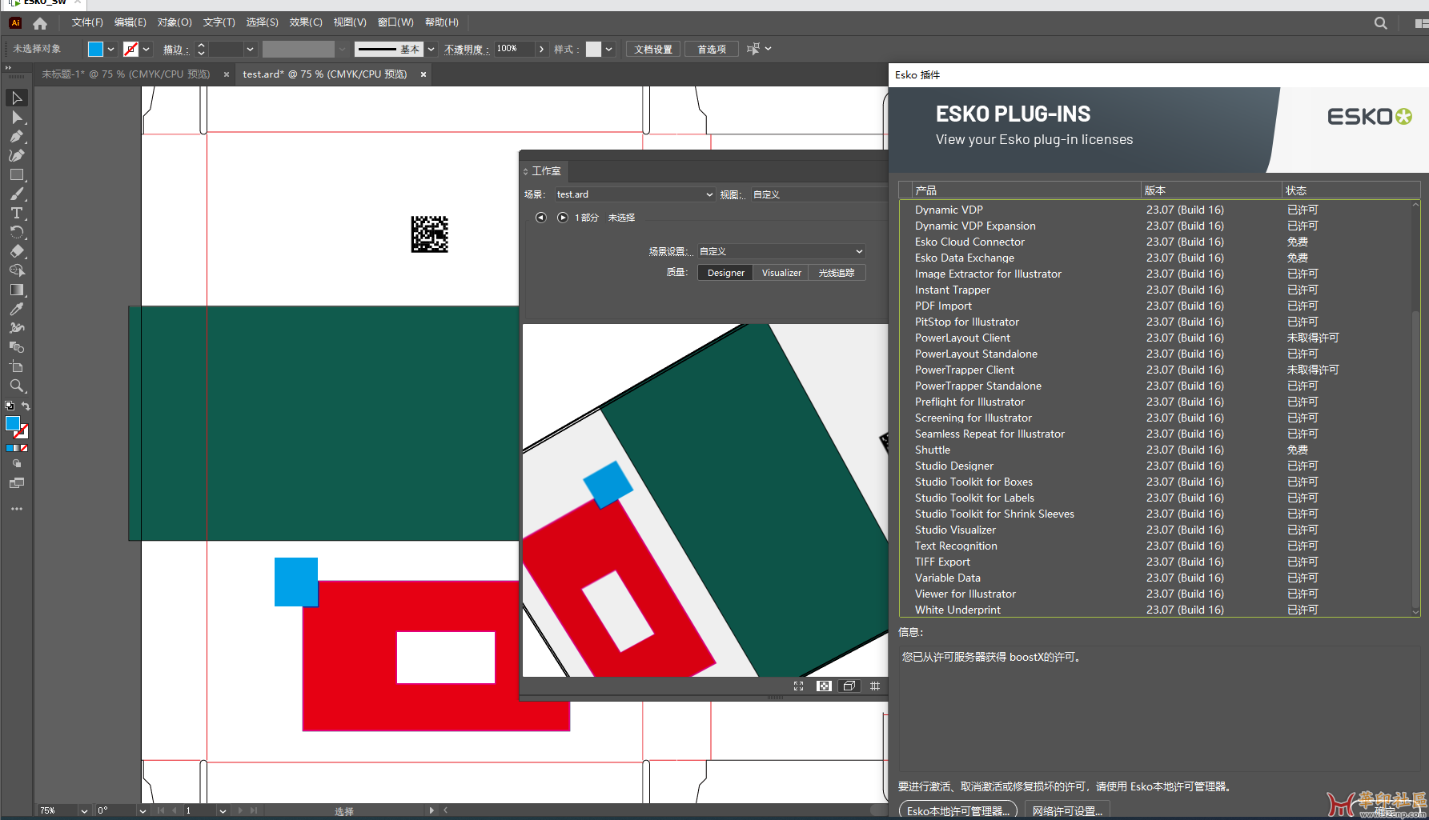Open the 效果(C) menu

coord(305,22)
